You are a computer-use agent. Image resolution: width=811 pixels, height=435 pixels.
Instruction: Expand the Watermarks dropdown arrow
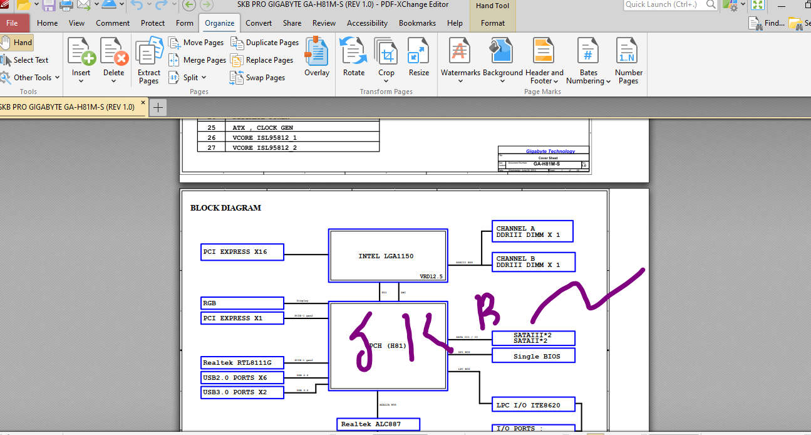(460, 81)
